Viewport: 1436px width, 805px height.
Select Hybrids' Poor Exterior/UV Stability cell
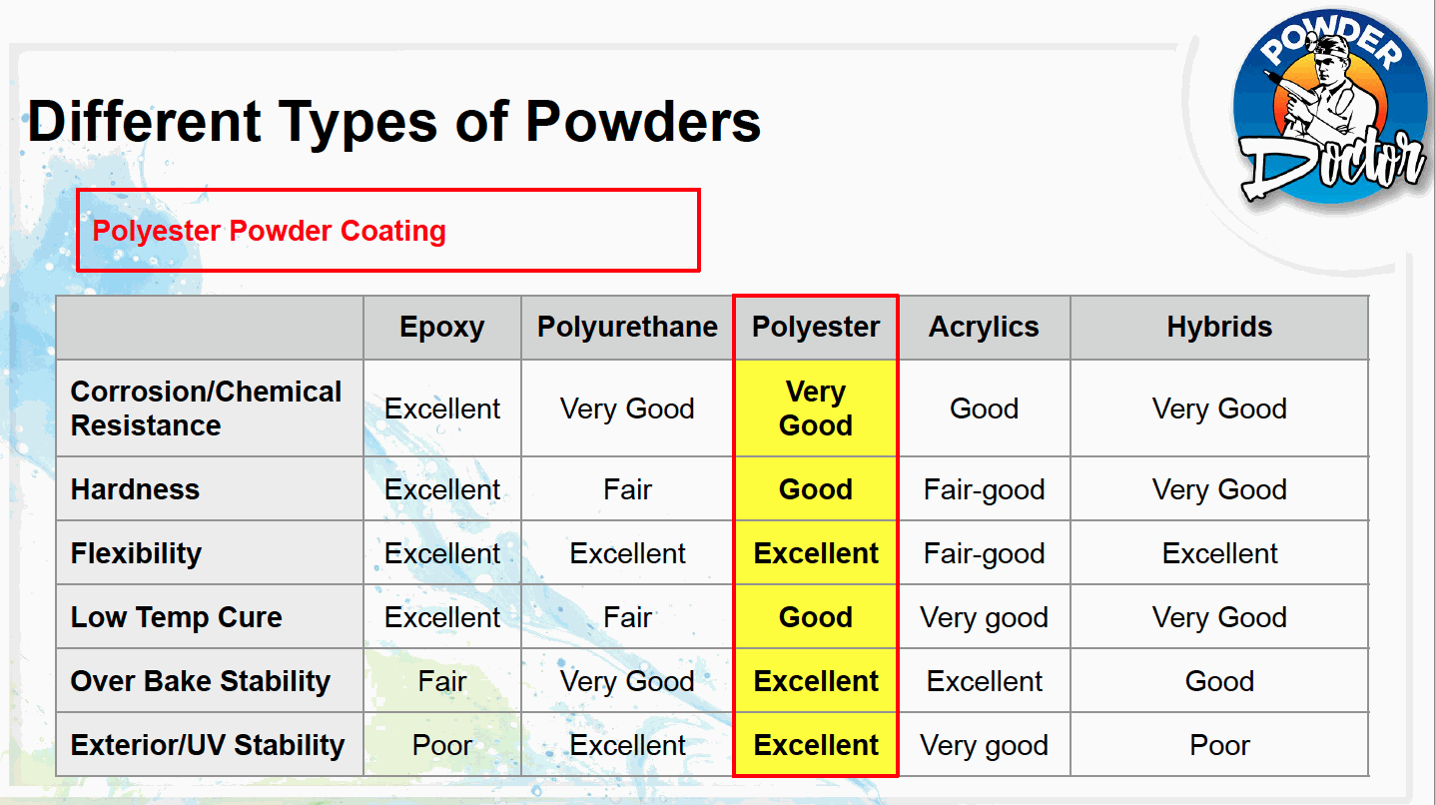click(1219, 745)
